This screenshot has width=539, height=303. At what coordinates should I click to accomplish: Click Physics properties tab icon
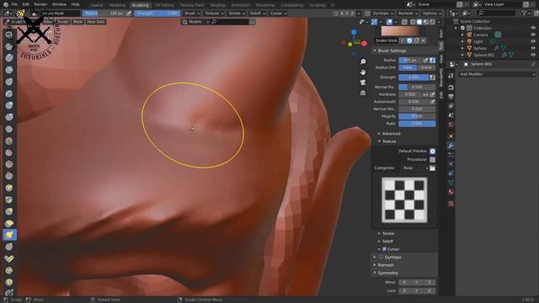pos(451,164)
